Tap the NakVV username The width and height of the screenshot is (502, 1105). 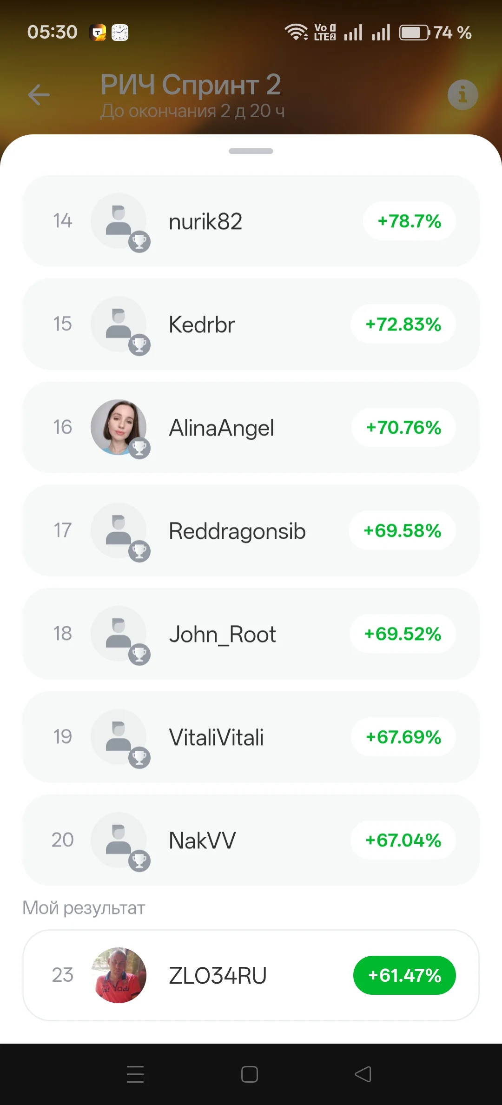tap(202, 840)
